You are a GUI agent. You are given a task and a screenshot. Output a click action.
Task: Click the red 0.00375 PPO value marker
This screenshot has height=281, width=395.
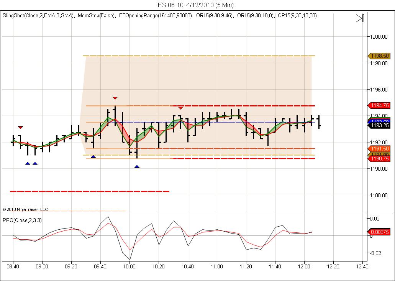tap(379, 232)
